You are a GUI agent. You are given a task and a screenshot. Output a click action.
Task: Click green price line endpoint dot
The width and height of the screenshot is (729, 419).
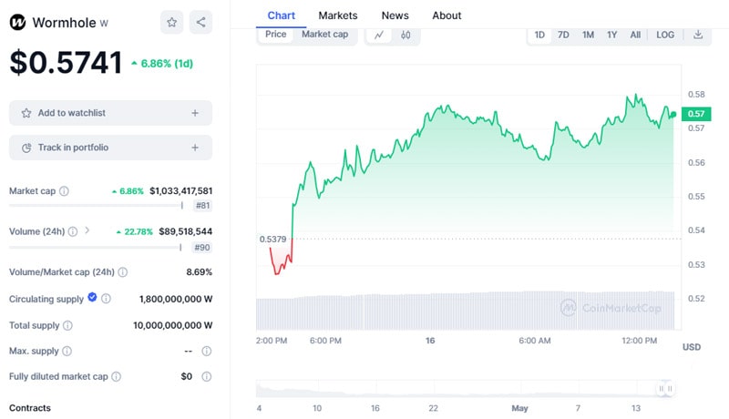(673, 115)
